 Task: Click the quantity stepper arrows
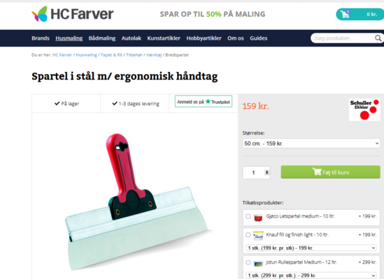tap(267, 172)
